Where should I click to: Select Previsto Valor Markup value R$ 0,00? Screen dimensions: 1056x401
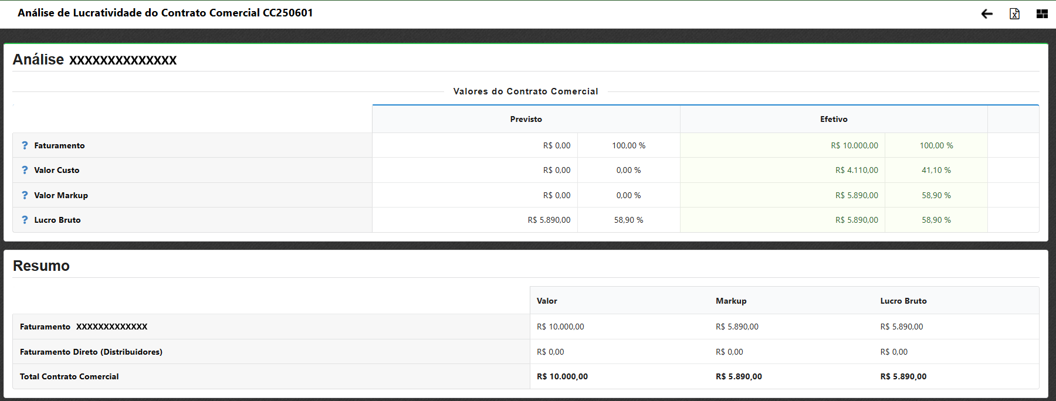tap(557, 195)
